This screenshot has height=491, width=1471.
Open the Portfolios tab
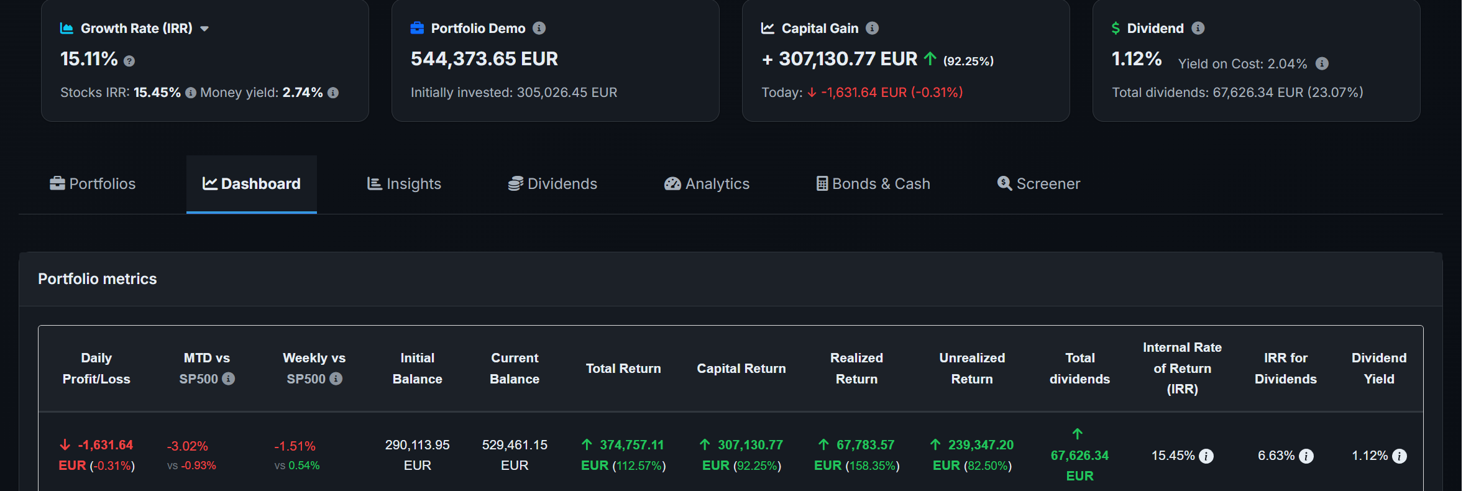pos(93,184)
